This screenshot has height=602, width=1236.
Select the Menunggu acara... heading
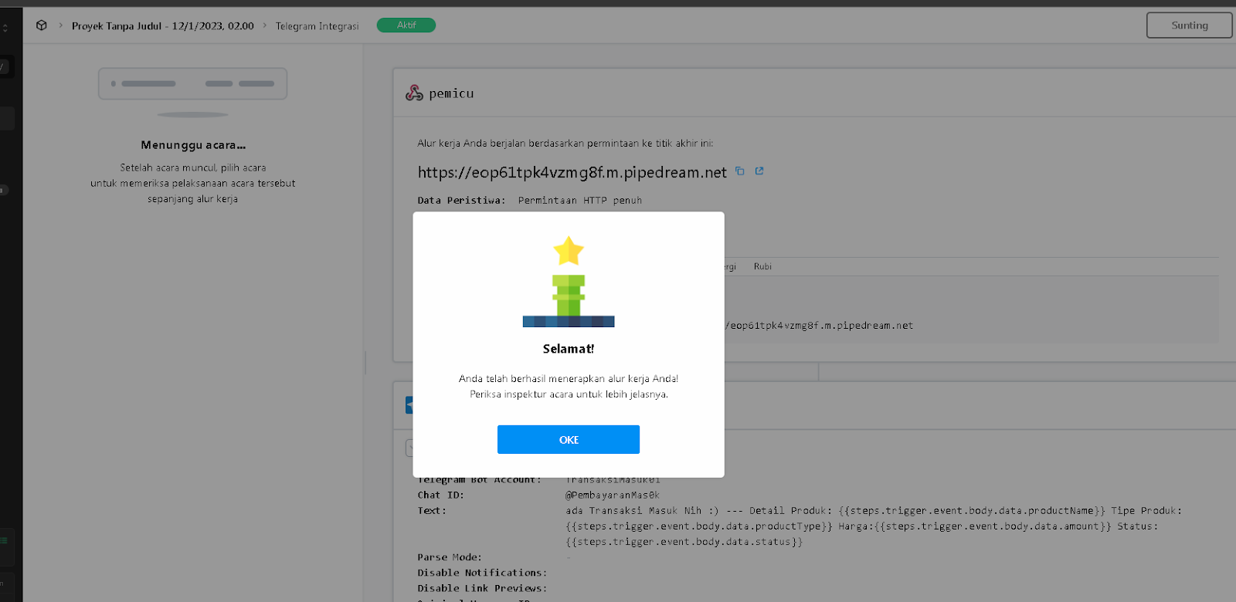(193, 145)
